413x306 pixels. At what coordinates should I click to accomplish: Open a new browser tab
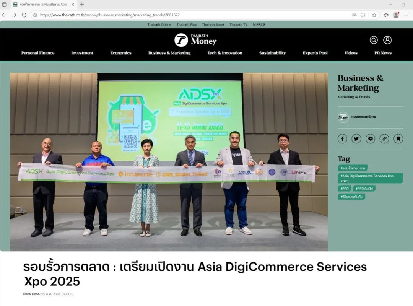(x=82, y=4)
